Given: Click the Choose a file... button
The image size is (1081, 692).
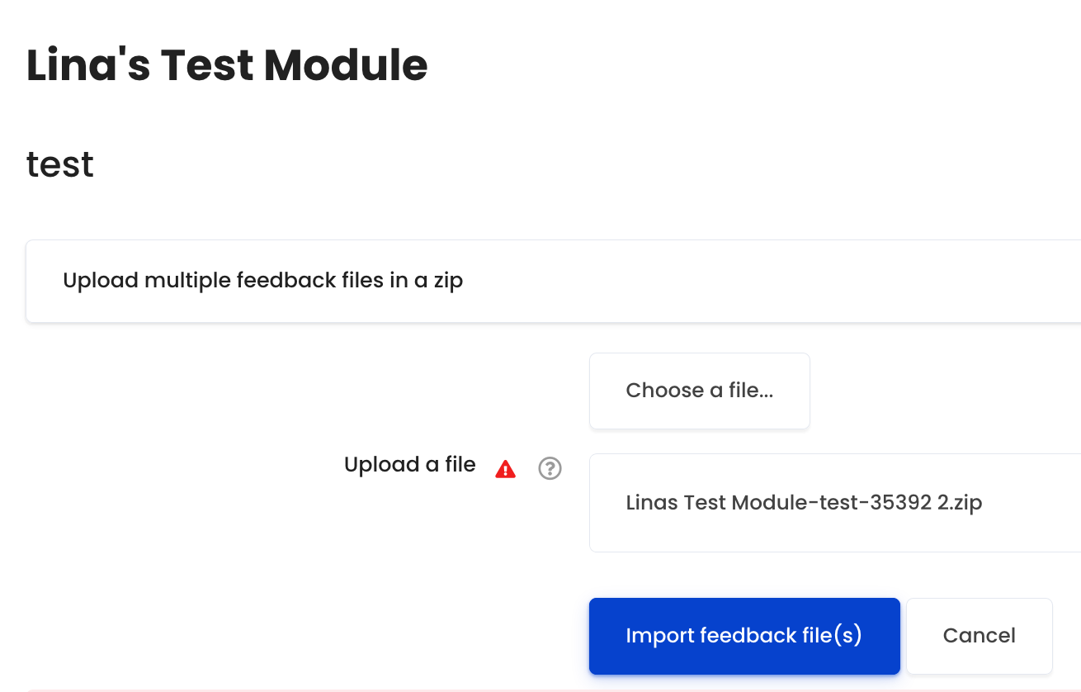Looking at the screenshot, I should (x=700, y=391).
